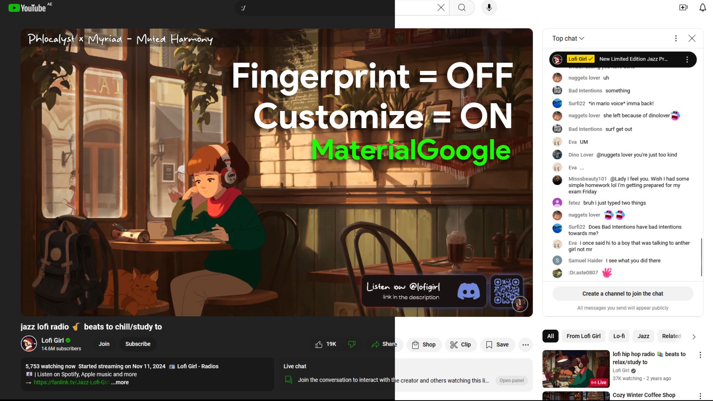
Task: Click the Like button with 19K count
Action: click(x=319, y=344)
